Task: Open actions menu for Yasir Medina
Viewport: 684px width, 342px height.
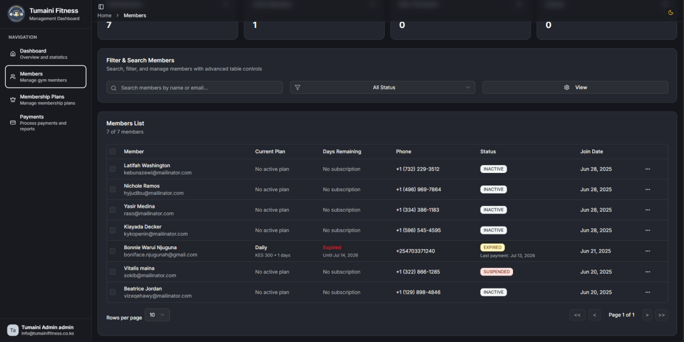Action: coord(648,210)
